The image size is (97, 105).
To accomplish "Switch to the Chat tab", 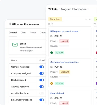I will pos(23,33).
